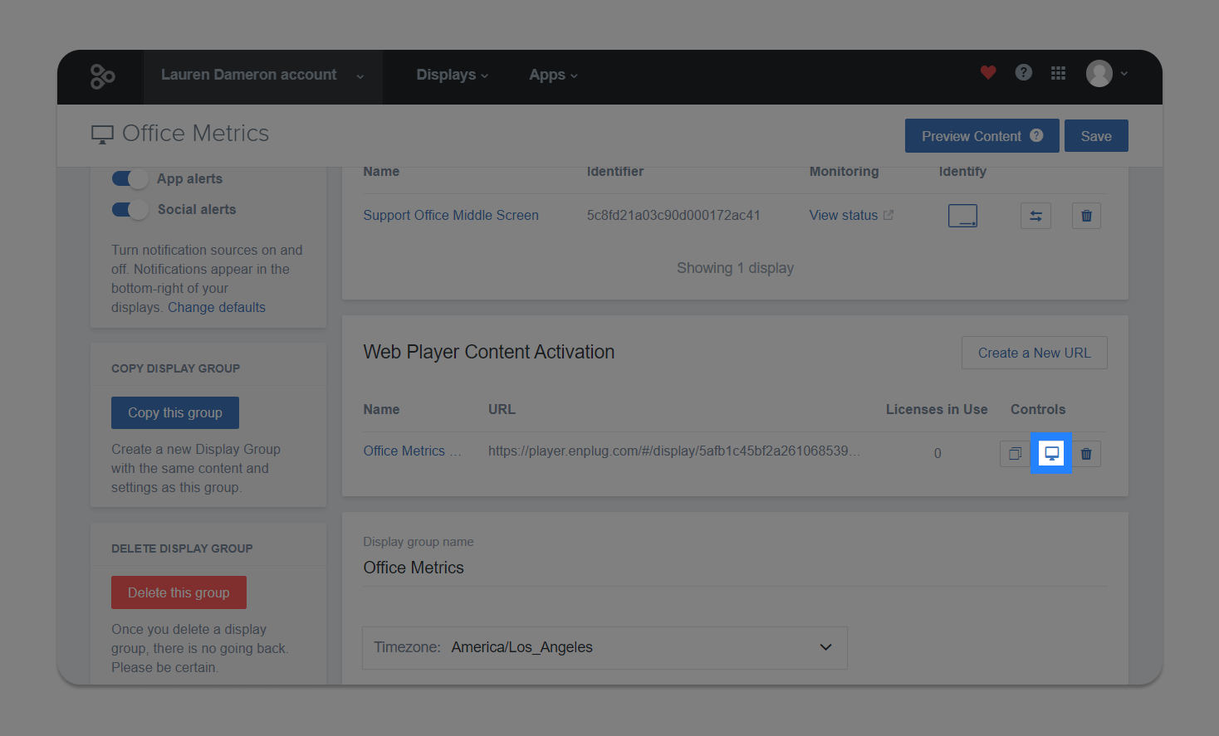Open Support Office Middle Screen link

click(451, 215)
